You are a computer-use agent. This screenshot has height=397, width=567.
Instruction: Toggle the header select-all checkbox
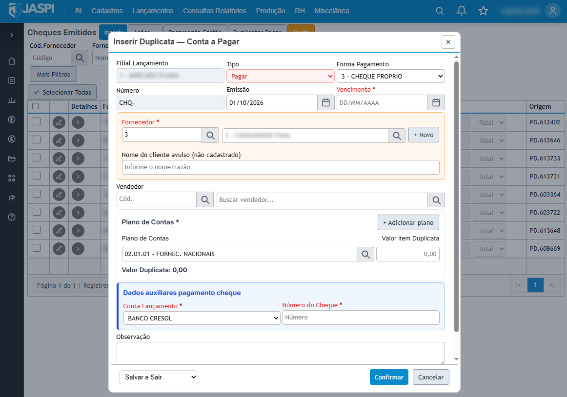[x=36, y=106]
